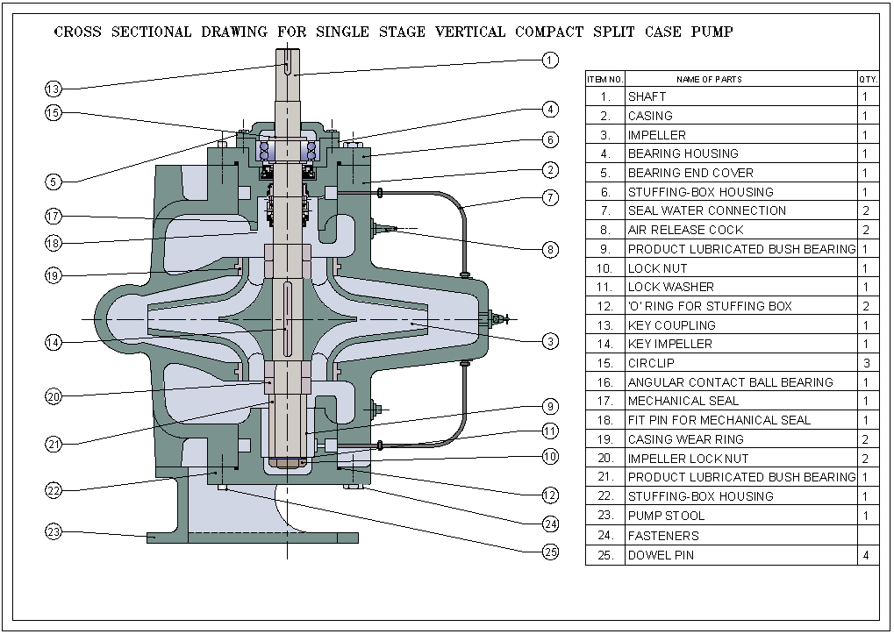Click the 'ITEM NO.' column header
The height and width of the screenshot is (634, 894).
(x=605, y=79)
